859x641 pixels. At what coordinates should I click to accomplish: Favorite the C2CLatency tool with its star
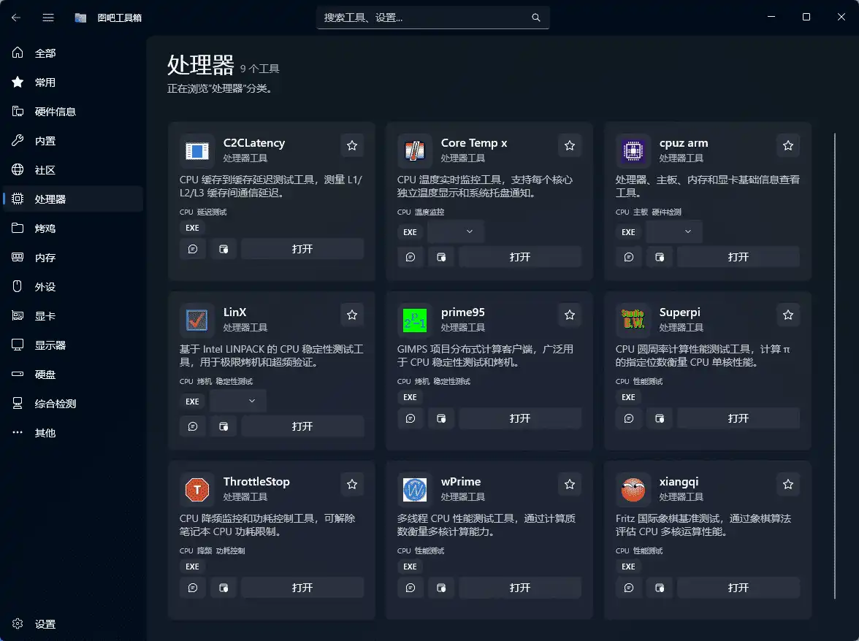[x=352, y=145]
